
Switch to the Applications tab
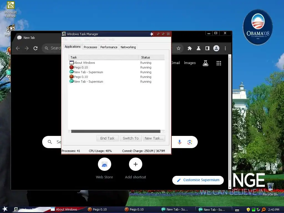tap(73, 47)
